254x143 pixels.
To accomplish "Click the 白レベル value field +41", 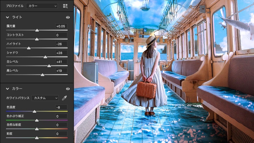I will pos(61,62).
